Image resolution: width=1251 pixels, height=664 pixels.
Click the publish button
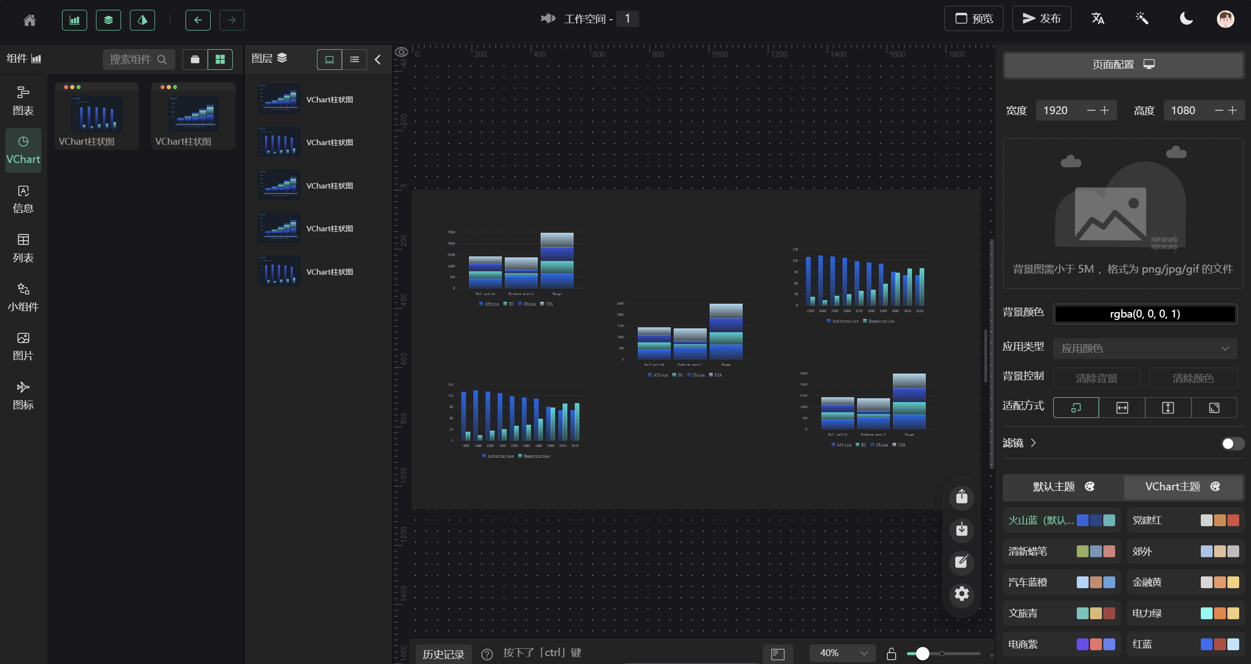(1041, 19)
